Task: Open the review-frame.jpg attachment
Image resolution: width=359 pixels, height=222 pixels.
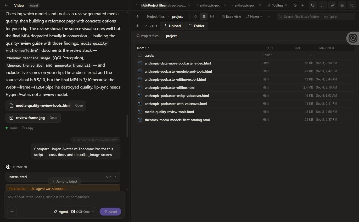Action: (x=33, y=118)
